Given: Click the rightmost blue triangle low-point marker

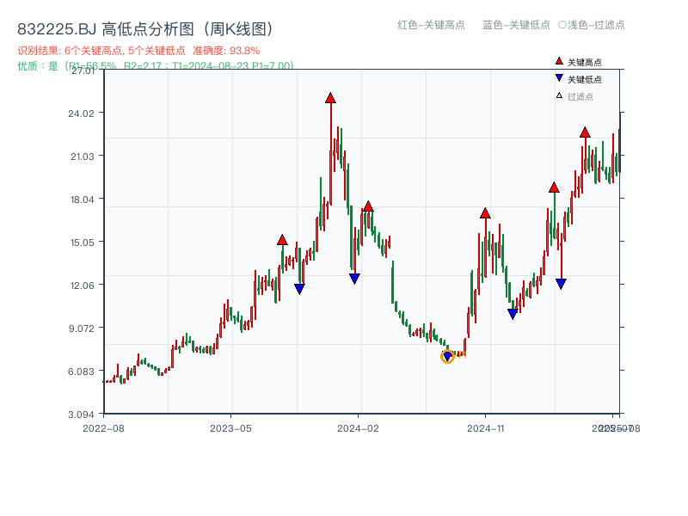Looking at the screenshot, I should (x=561, y=282).
